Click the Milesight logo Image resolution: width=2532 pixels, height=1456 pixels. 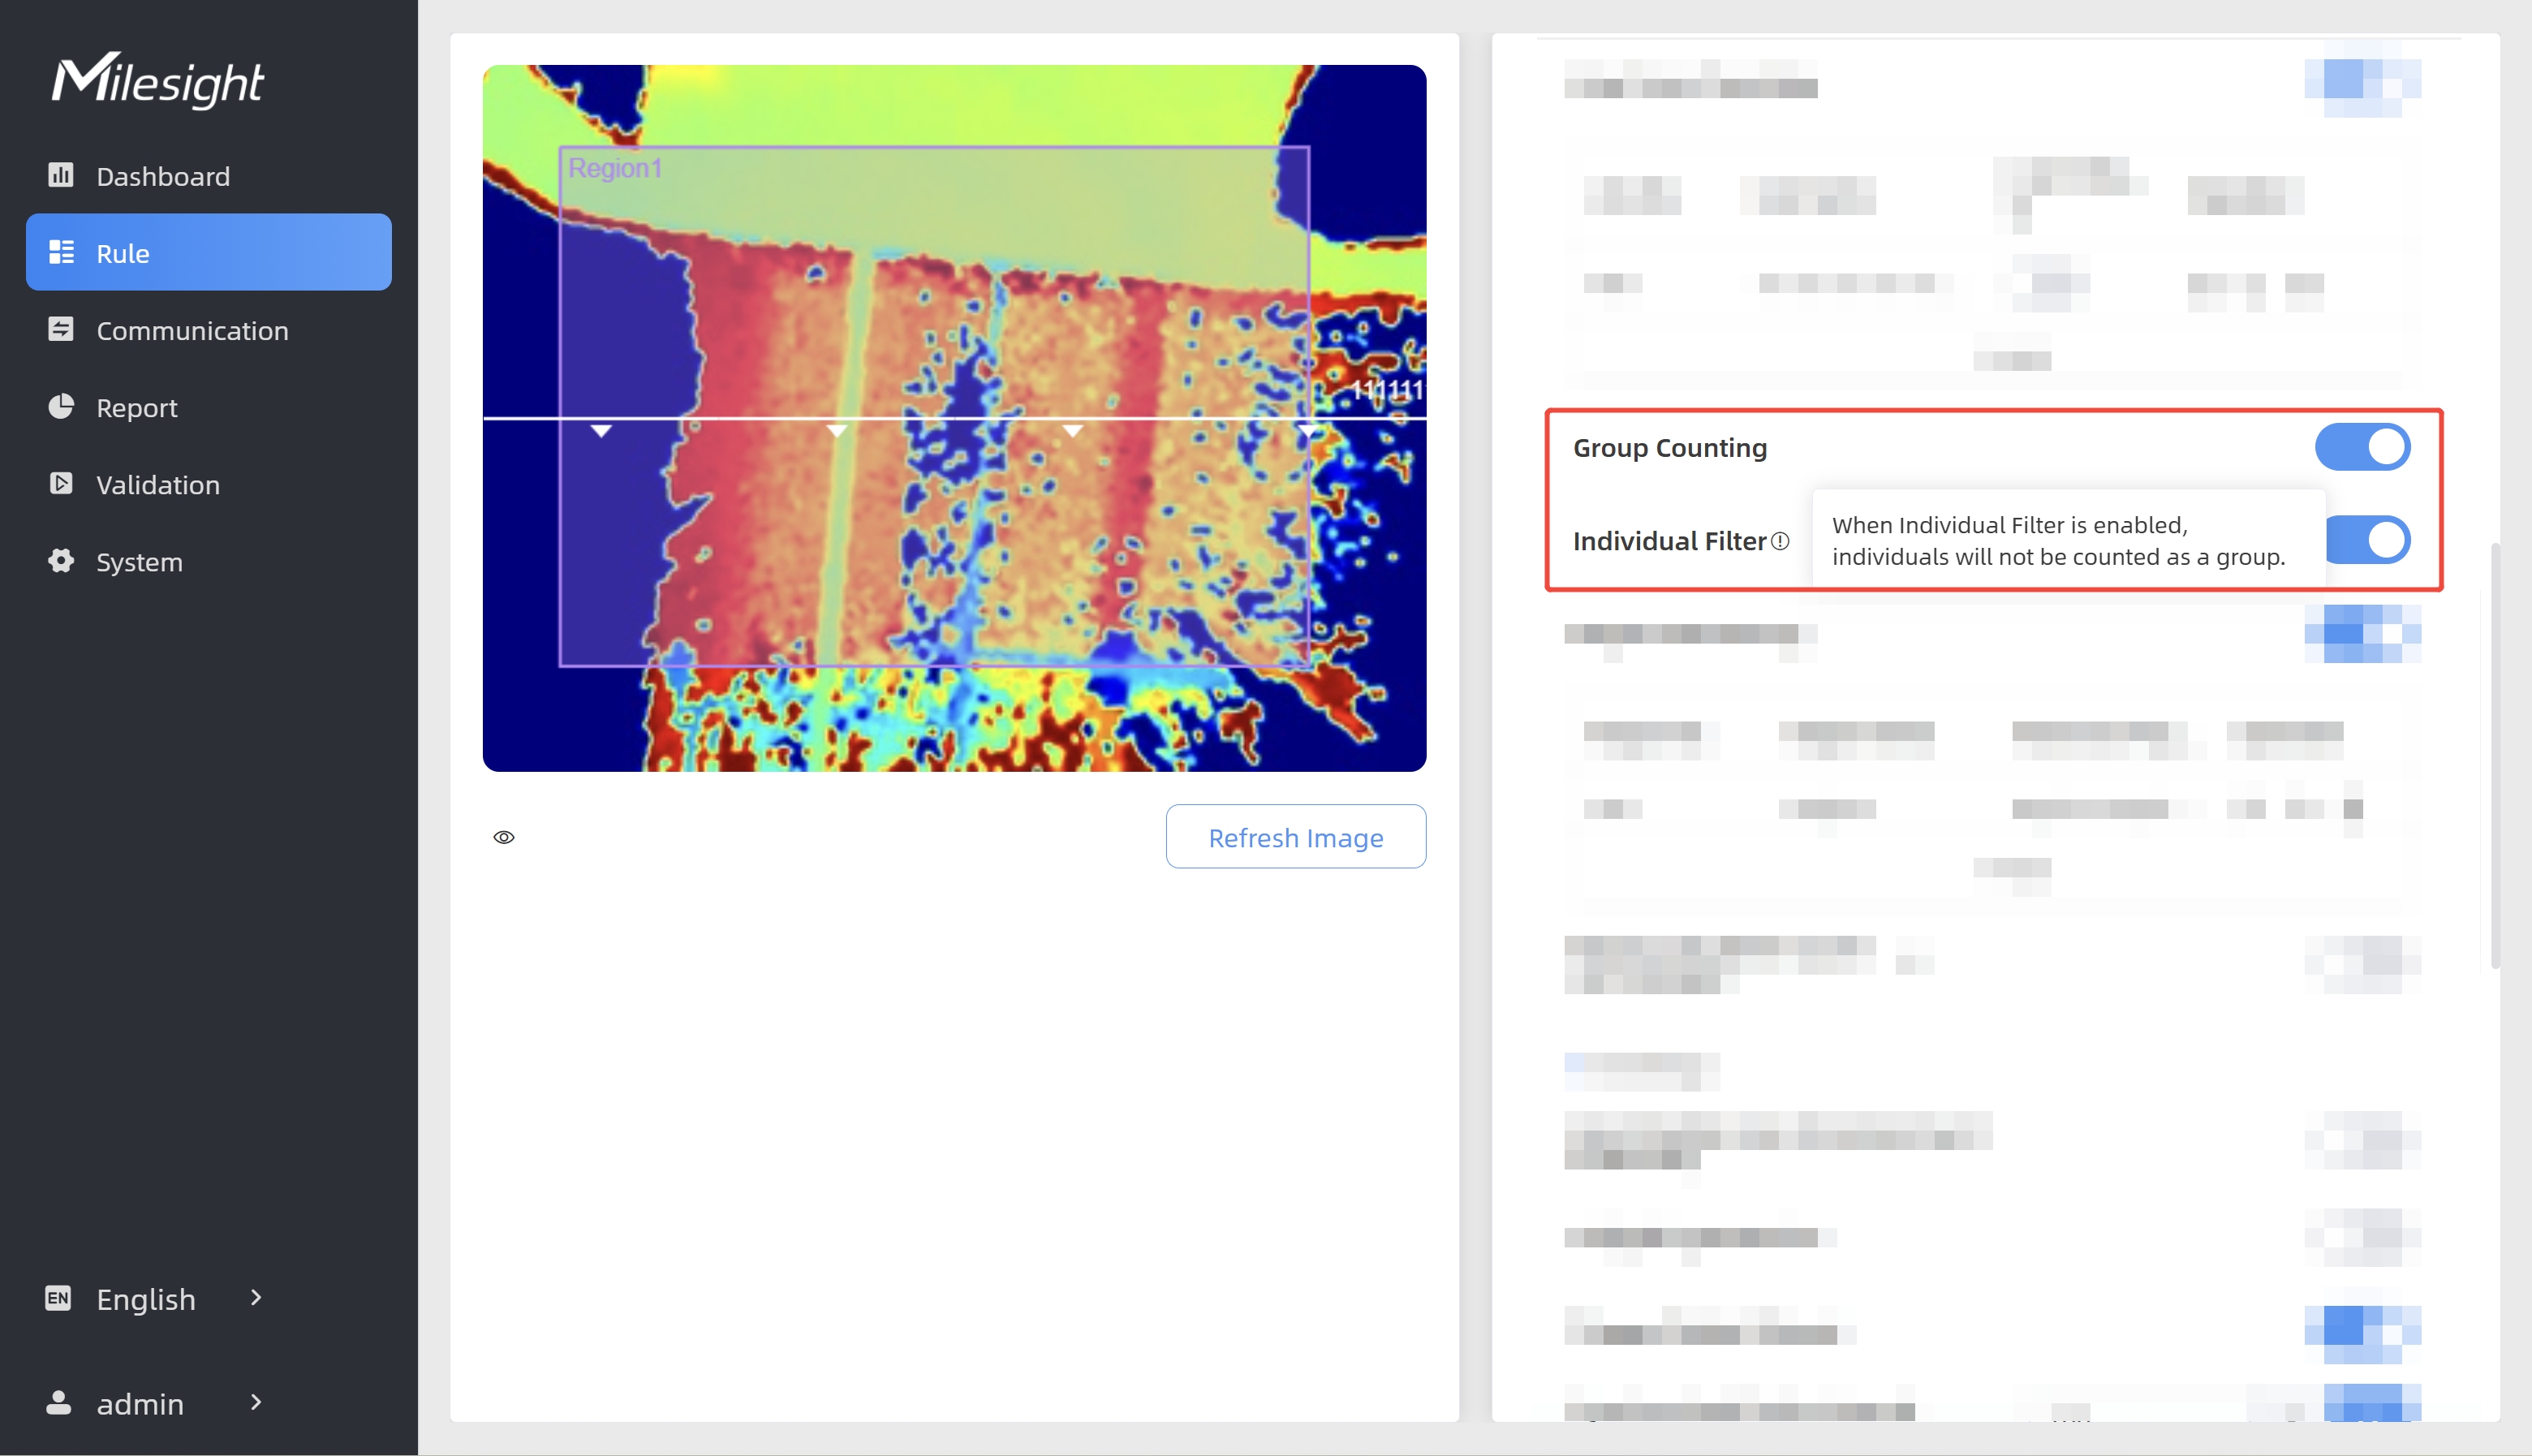coord(158,80)
